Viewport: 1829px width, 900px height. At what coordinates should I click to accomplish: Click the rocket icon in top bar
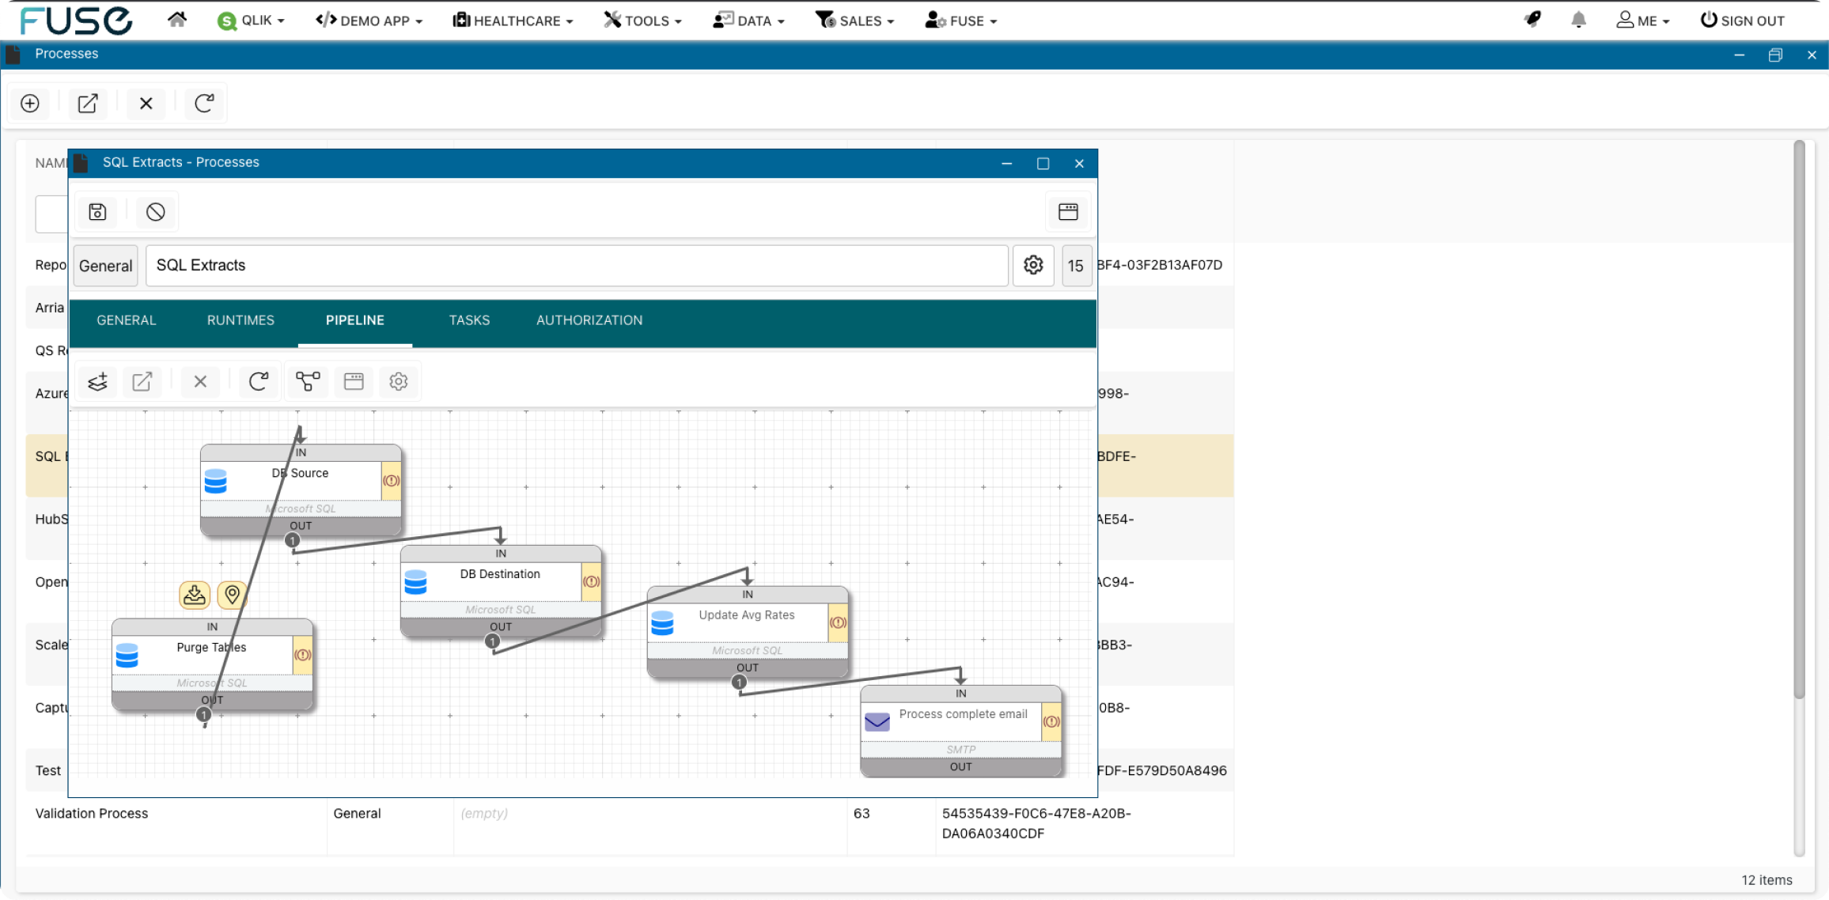1533,20
